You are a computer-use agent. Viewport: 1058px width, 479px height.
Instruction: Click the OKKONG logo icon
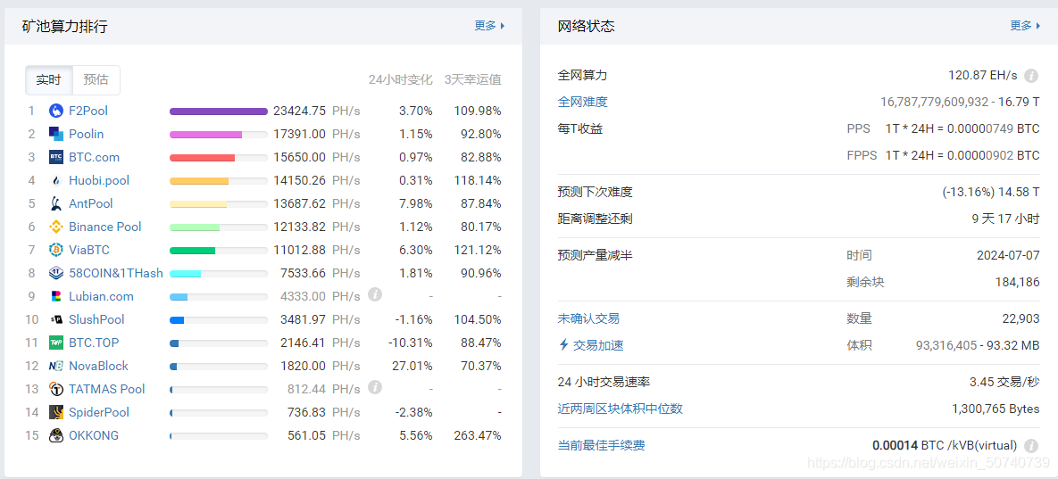tap(56, 435)
